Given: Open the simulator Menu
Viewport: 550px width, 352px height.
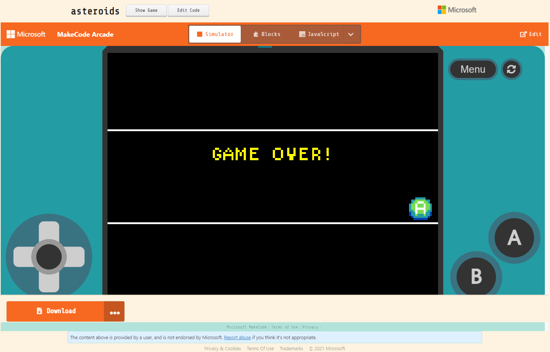Looking at the screenshot, I should coord(473,69).
